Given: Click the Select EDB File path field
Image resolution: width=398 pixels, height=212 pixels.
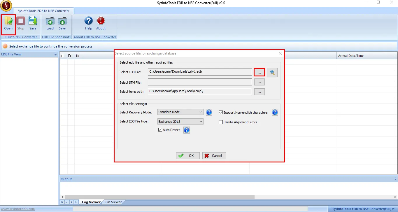Looking at the screenshot, I should pos(200,72).
